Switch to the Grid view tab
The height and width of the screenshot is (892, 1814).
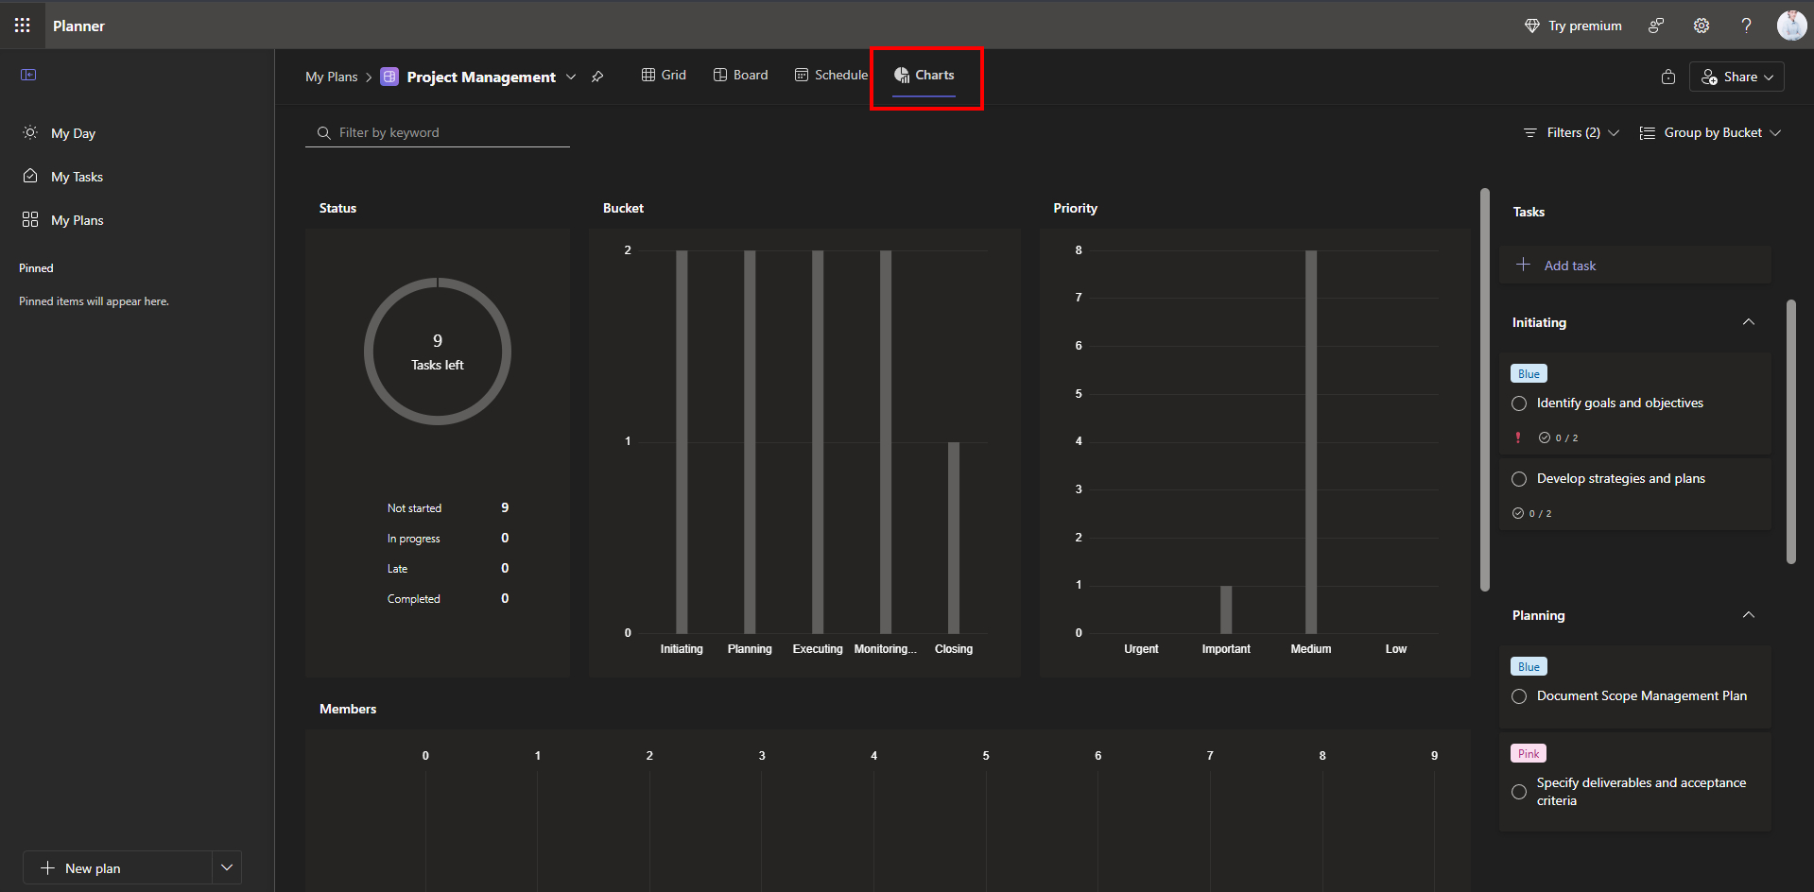[664, 75]
